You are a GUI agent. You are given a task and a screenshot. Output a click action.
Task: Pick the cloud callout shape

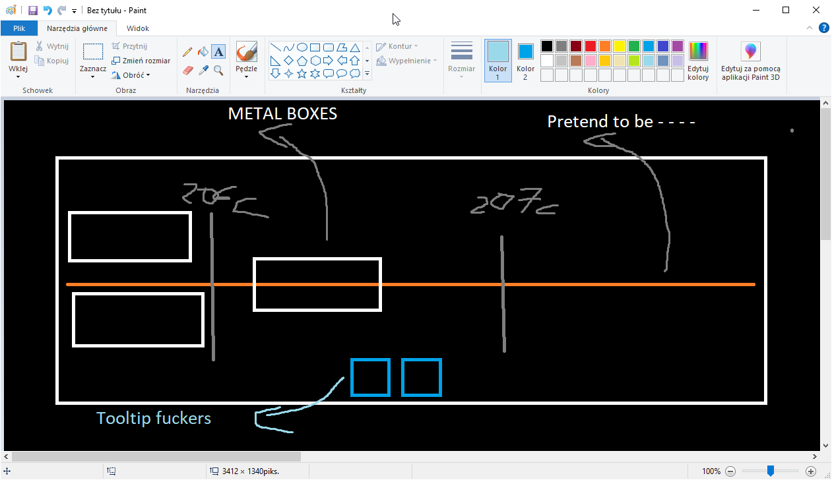pyautogui.click(x=355, y=73)
